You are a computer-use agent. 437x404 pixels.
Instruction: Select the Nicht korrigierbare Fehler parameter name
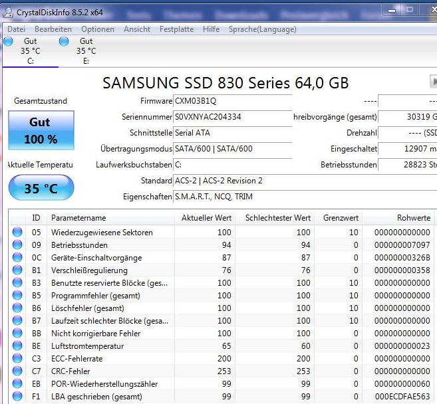tap(96, 334)
